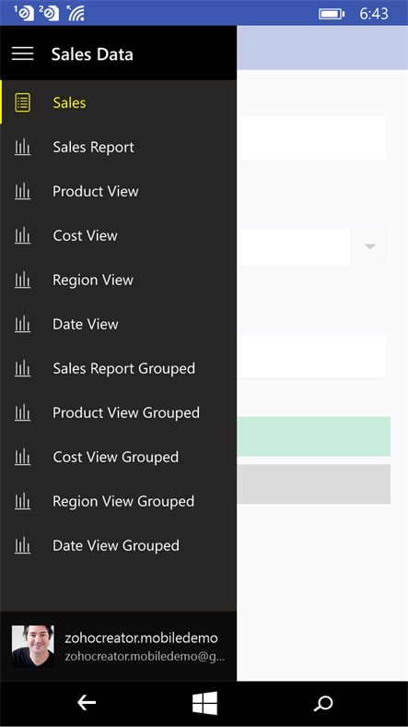
Task: Open Date View Grouped
Action: [118, 546]
